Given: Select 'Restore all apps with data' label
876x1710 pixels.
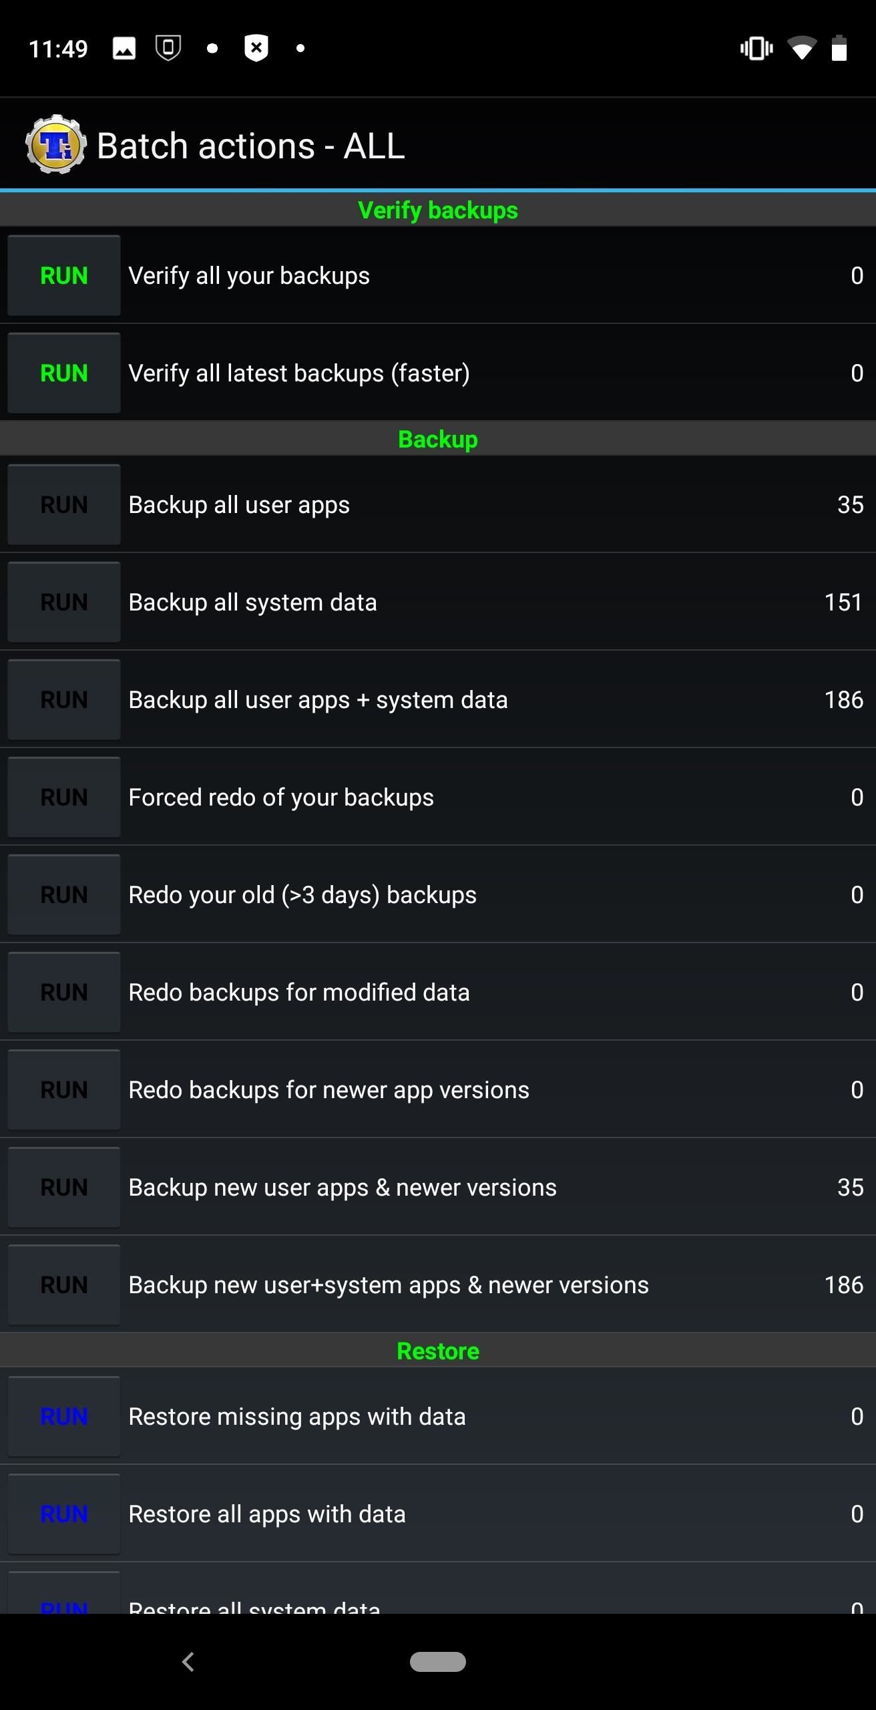Looking at the screenshot, I should pyautogui.click(x=267, y=1514).
